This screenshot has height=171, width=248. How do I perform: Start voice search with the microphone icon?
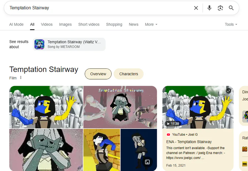coord(209,8)
